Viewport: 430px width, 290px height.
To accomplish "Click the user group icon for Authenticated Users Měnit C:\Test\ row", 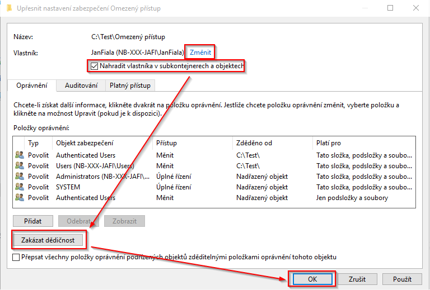I will pos(20,155).
